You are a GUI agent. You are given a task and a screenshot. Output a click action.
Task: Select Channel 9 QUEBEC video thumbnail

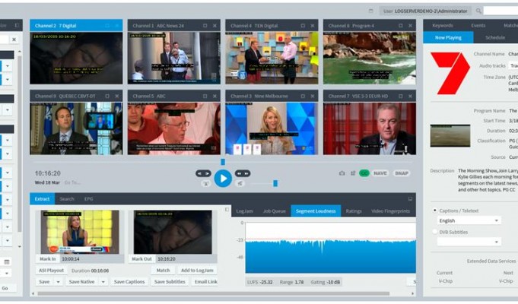point(76,128)
